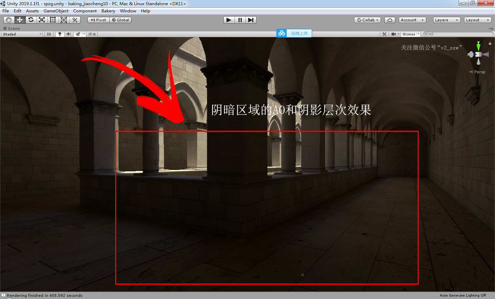This screenshot has height=299, width=495.
Task: Open the File menu
Action: coord(5,11)
